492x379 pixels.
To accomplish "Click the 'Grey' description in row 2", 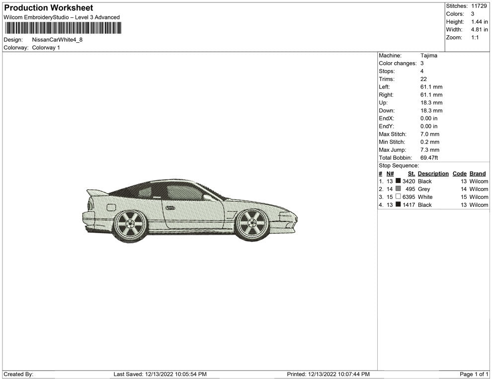I will [423, 189].
